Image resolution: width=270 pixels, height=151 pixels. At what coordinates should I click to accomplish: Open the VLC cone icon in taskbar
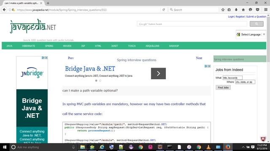208,147
